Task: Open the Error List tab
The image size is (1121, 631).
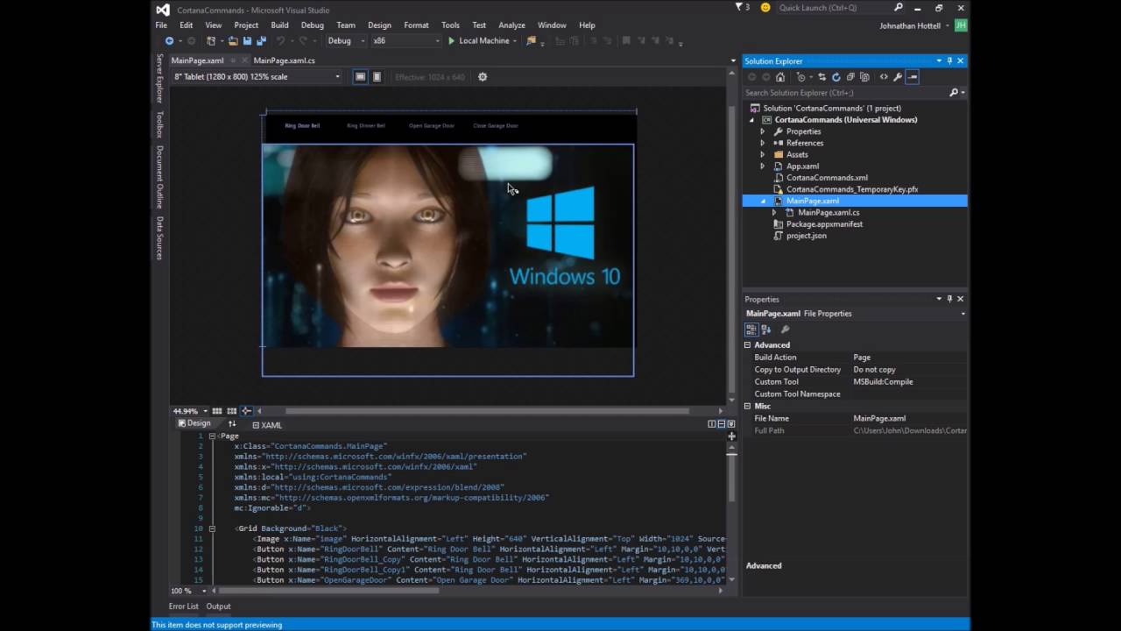Action: (x=184, y=606)
